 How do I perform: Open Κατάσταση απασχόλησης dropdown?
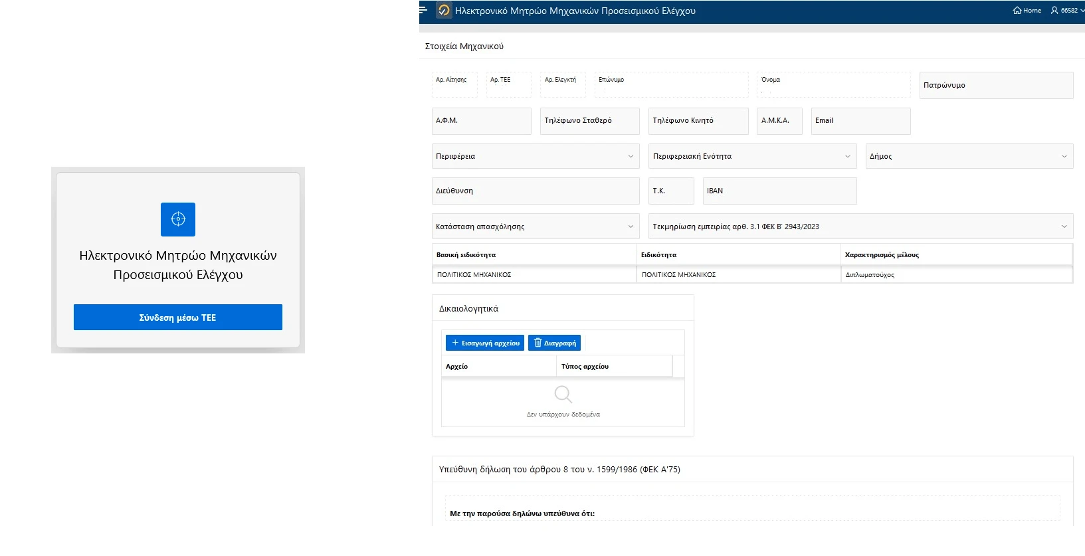(535, 227)
